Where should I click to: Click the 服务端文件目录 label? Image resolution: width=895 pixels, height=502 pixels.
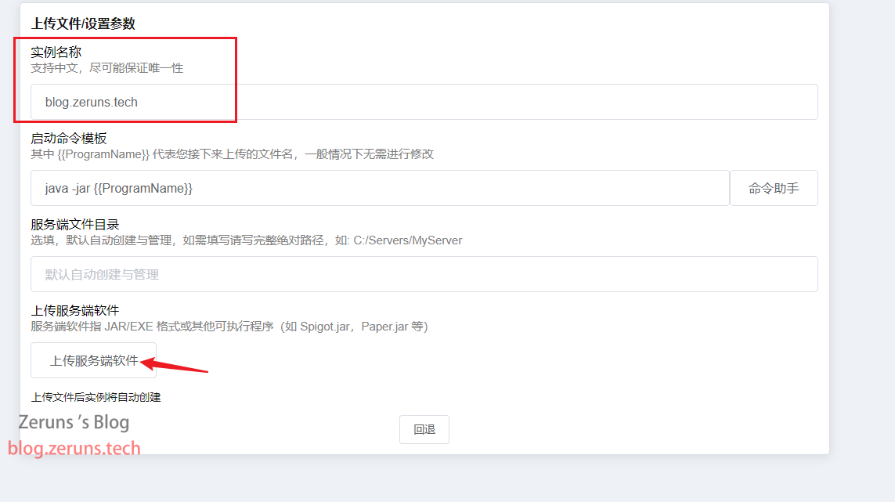(x=74, y=225)
